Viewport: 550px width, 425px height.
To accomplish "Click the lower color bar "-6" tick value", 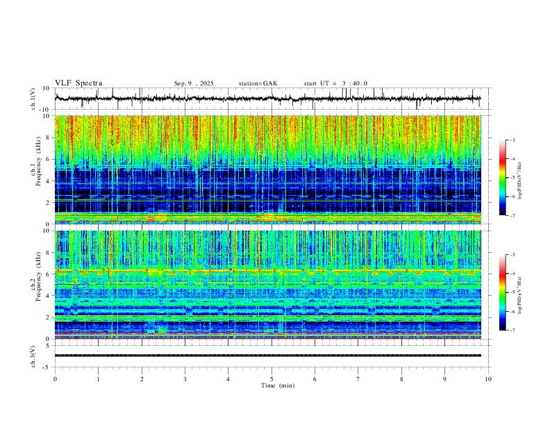I will [512, 311].
